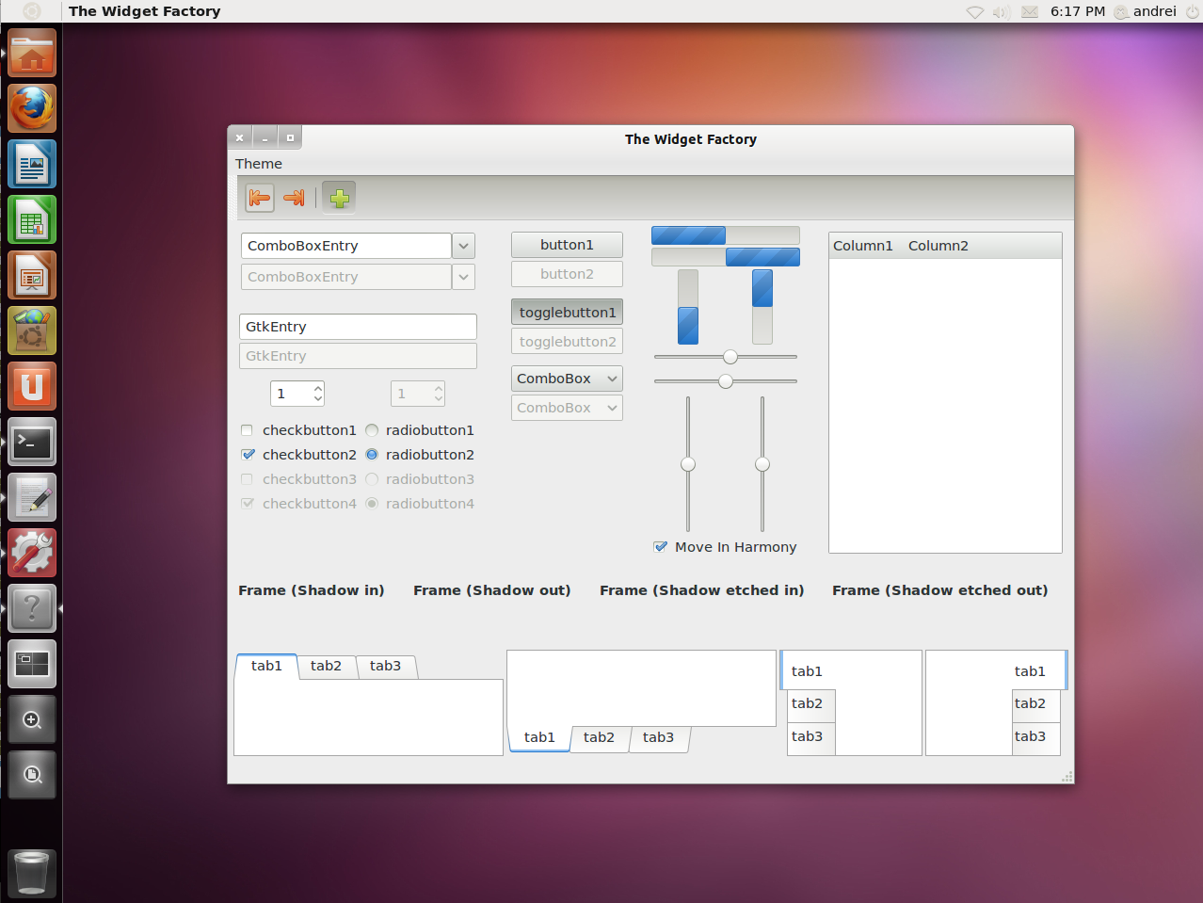The height and width of the screenshot is (903, 1203).
Task: Open LibreOffice Impress from the launcher
Action: point(32,275)
